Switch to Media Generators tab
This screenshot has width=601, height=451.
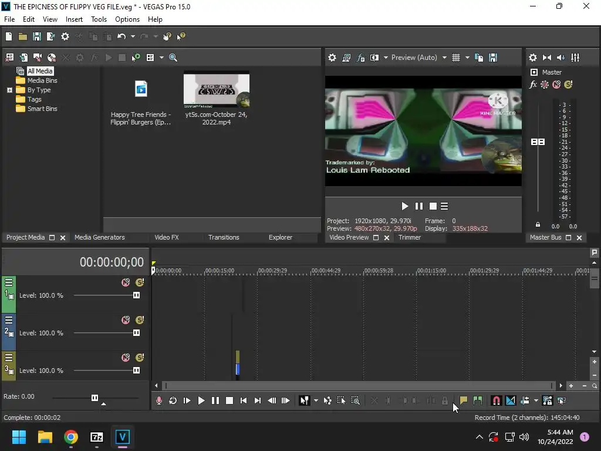[x=100, y=237]
